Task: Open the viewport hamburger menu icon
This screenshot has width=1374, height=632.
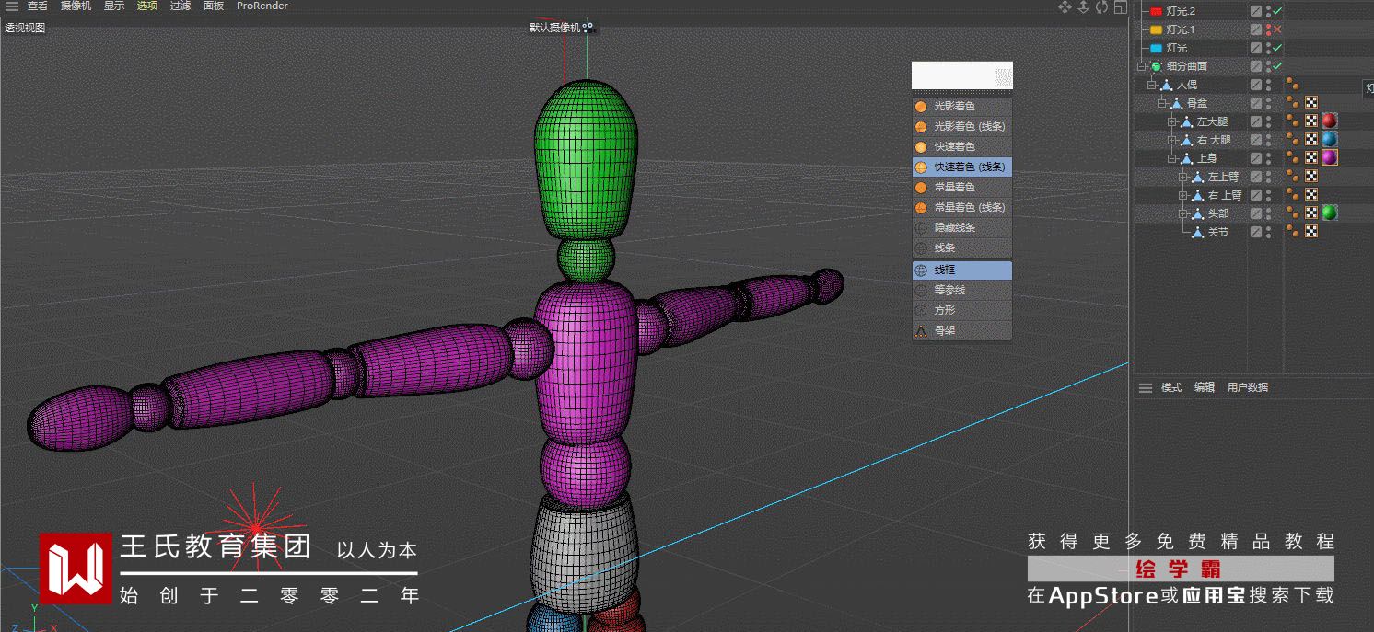Action: [x=11, y=6]
